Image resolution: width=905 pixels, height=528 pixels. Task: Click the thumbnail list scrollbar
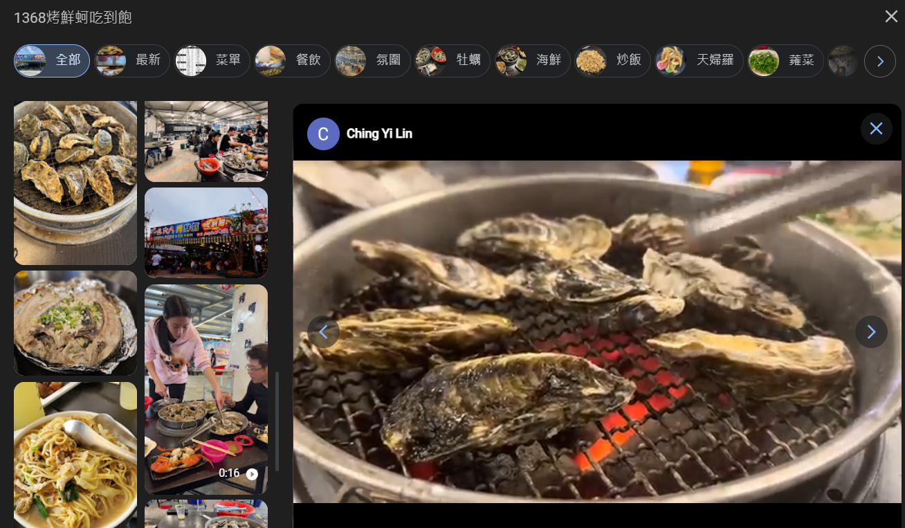pos(277,421)
